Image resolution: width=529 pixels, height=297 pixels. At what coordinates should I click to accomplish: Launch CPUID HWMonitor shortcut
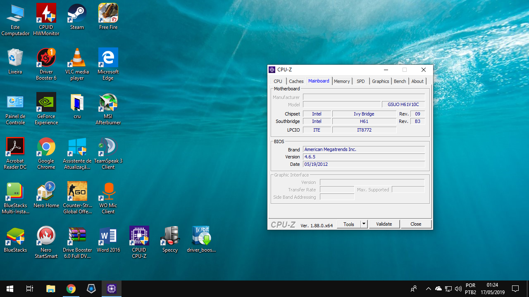point(46,20)
